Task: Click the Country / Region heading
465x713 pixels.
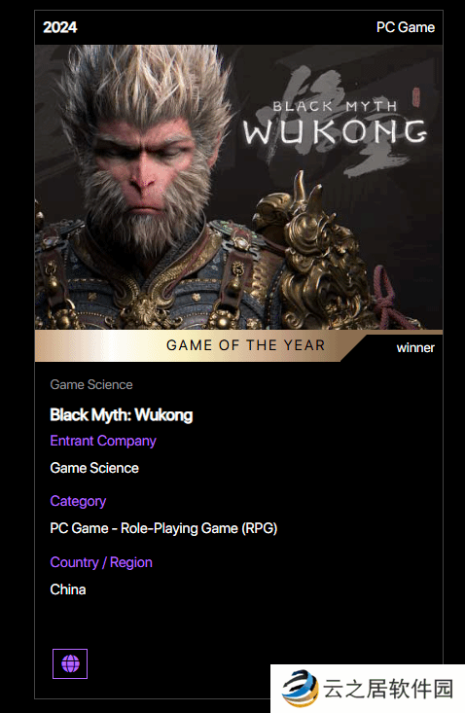Action: coord(101,562)
